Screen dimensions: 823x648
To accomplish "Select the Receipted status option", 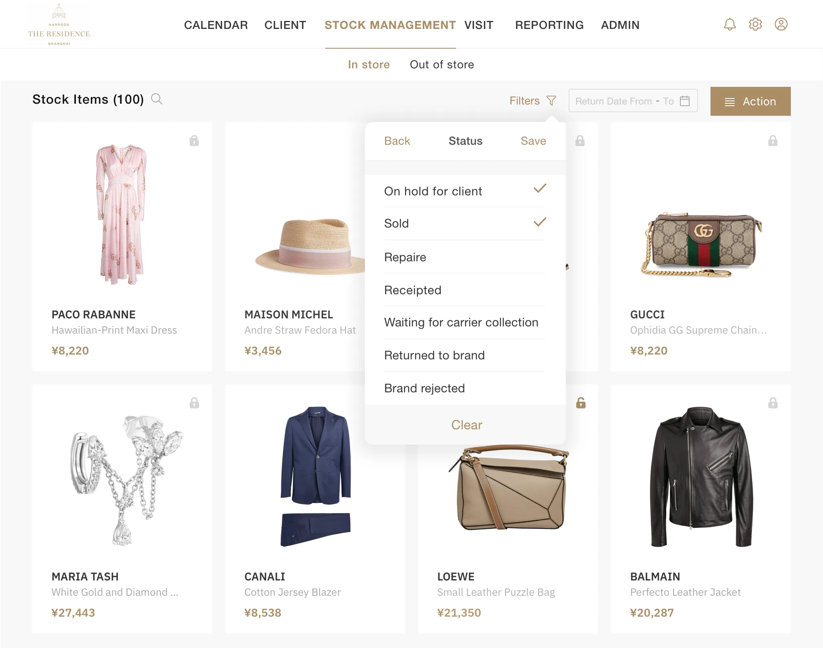I will coord(465,290).
